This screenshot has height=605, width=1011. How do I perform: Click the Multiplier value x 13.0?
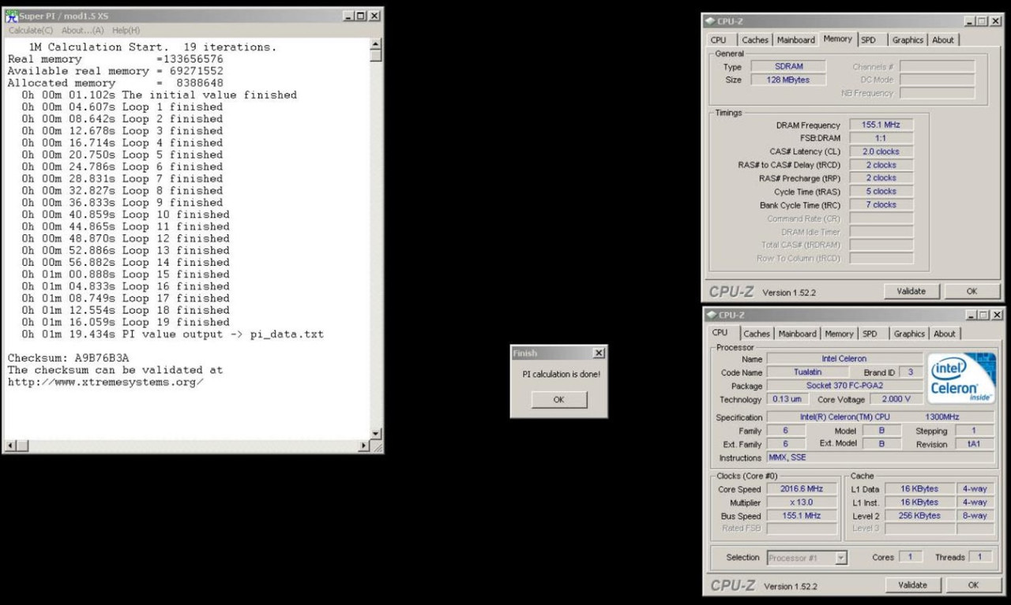click(x=803, y=502)
